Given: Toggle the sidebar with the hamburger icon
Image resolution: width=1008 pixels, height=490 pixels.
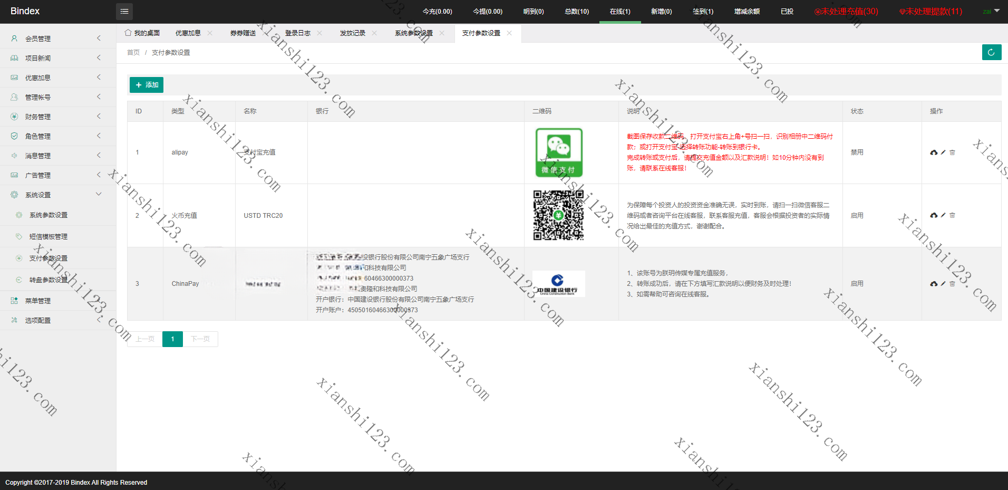Looking at the screenshot, I should [124, 11].
